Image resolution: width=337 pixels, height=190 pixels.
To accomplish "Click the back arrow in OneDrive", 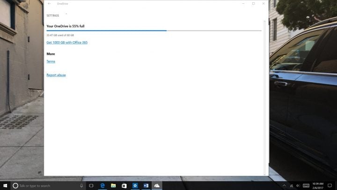I will [49, 3].
